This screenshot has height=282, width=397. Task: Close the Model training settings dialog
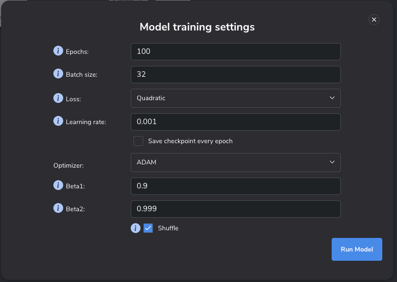click(374, 20)
